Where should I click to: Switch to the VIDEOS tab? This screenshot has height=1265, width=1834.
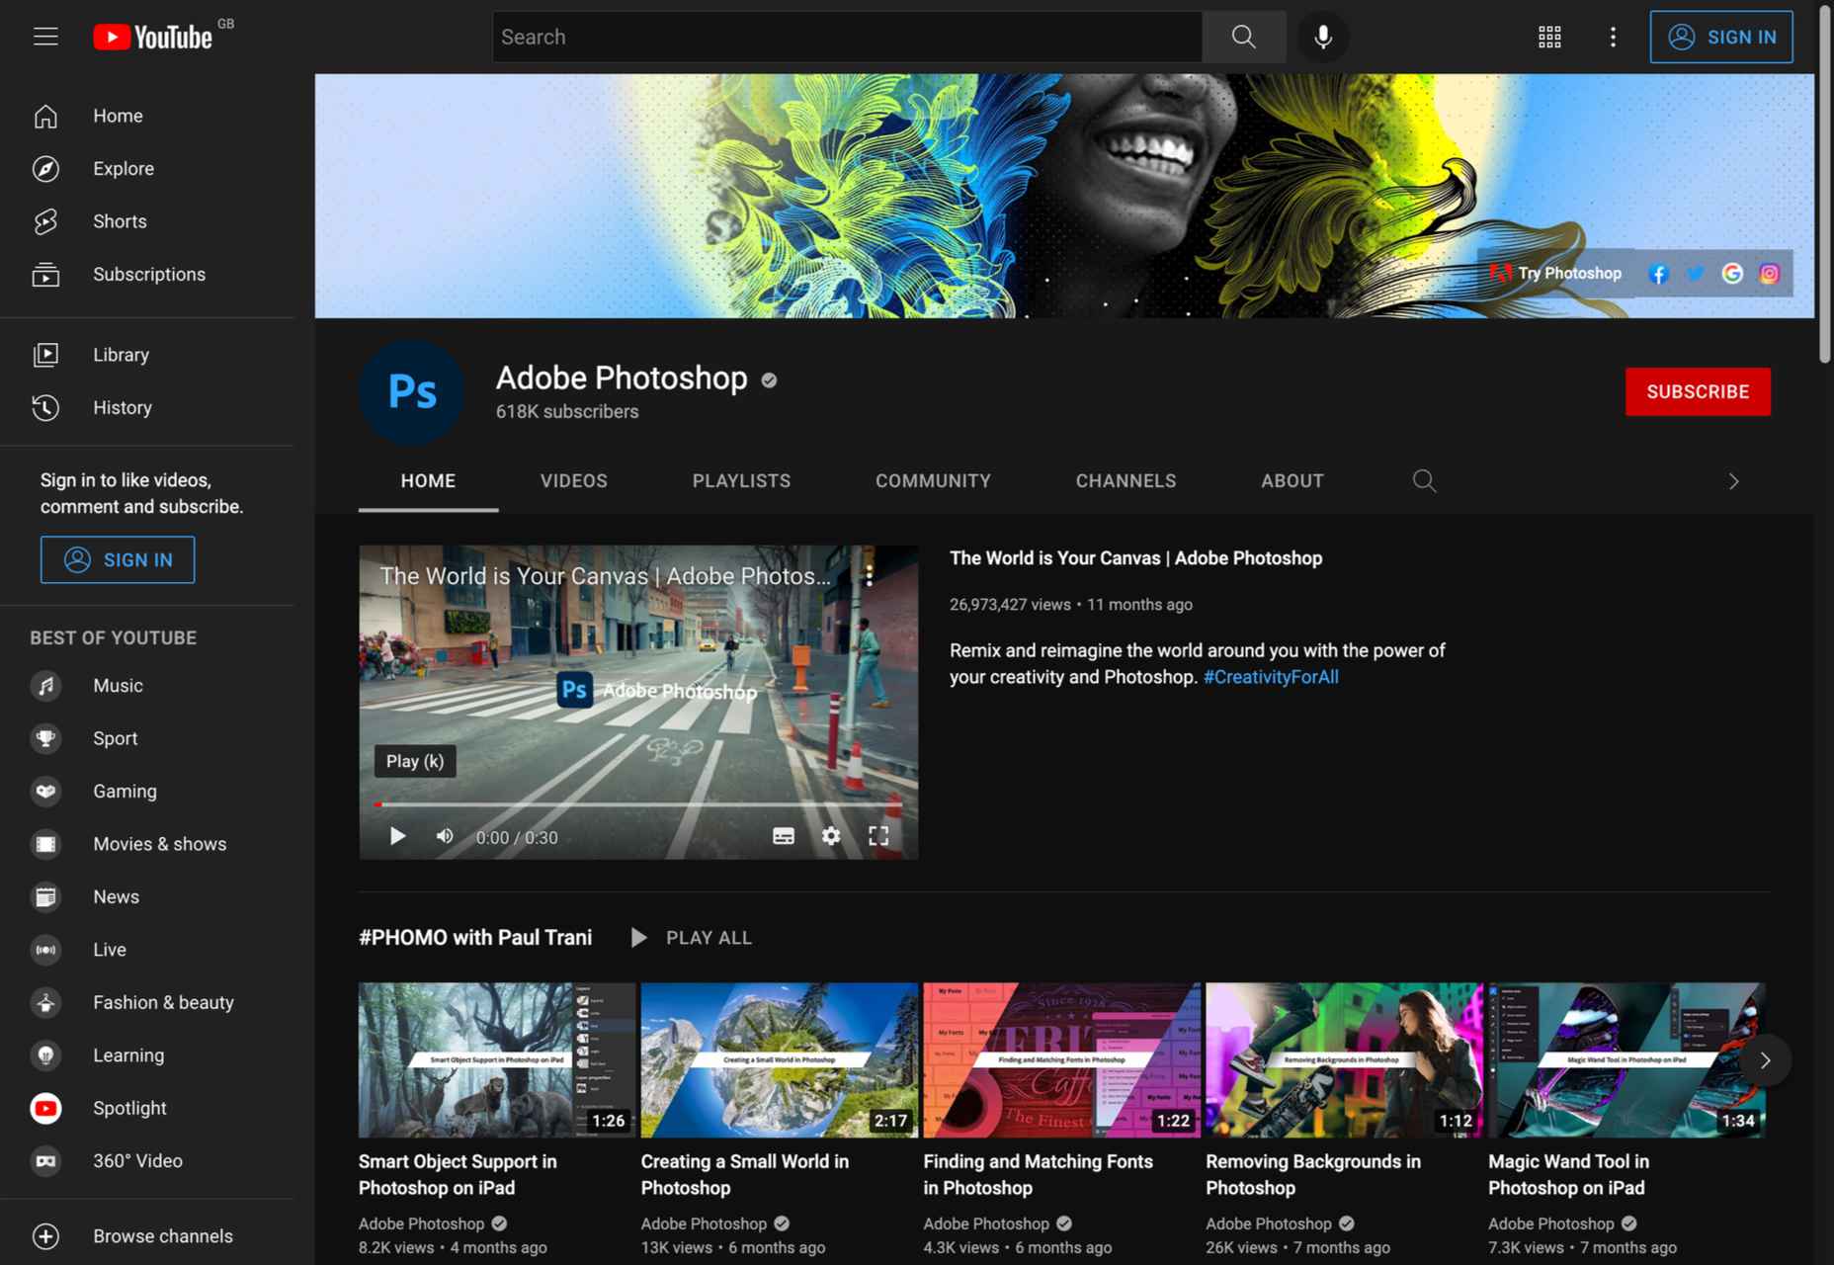[574, 481]
